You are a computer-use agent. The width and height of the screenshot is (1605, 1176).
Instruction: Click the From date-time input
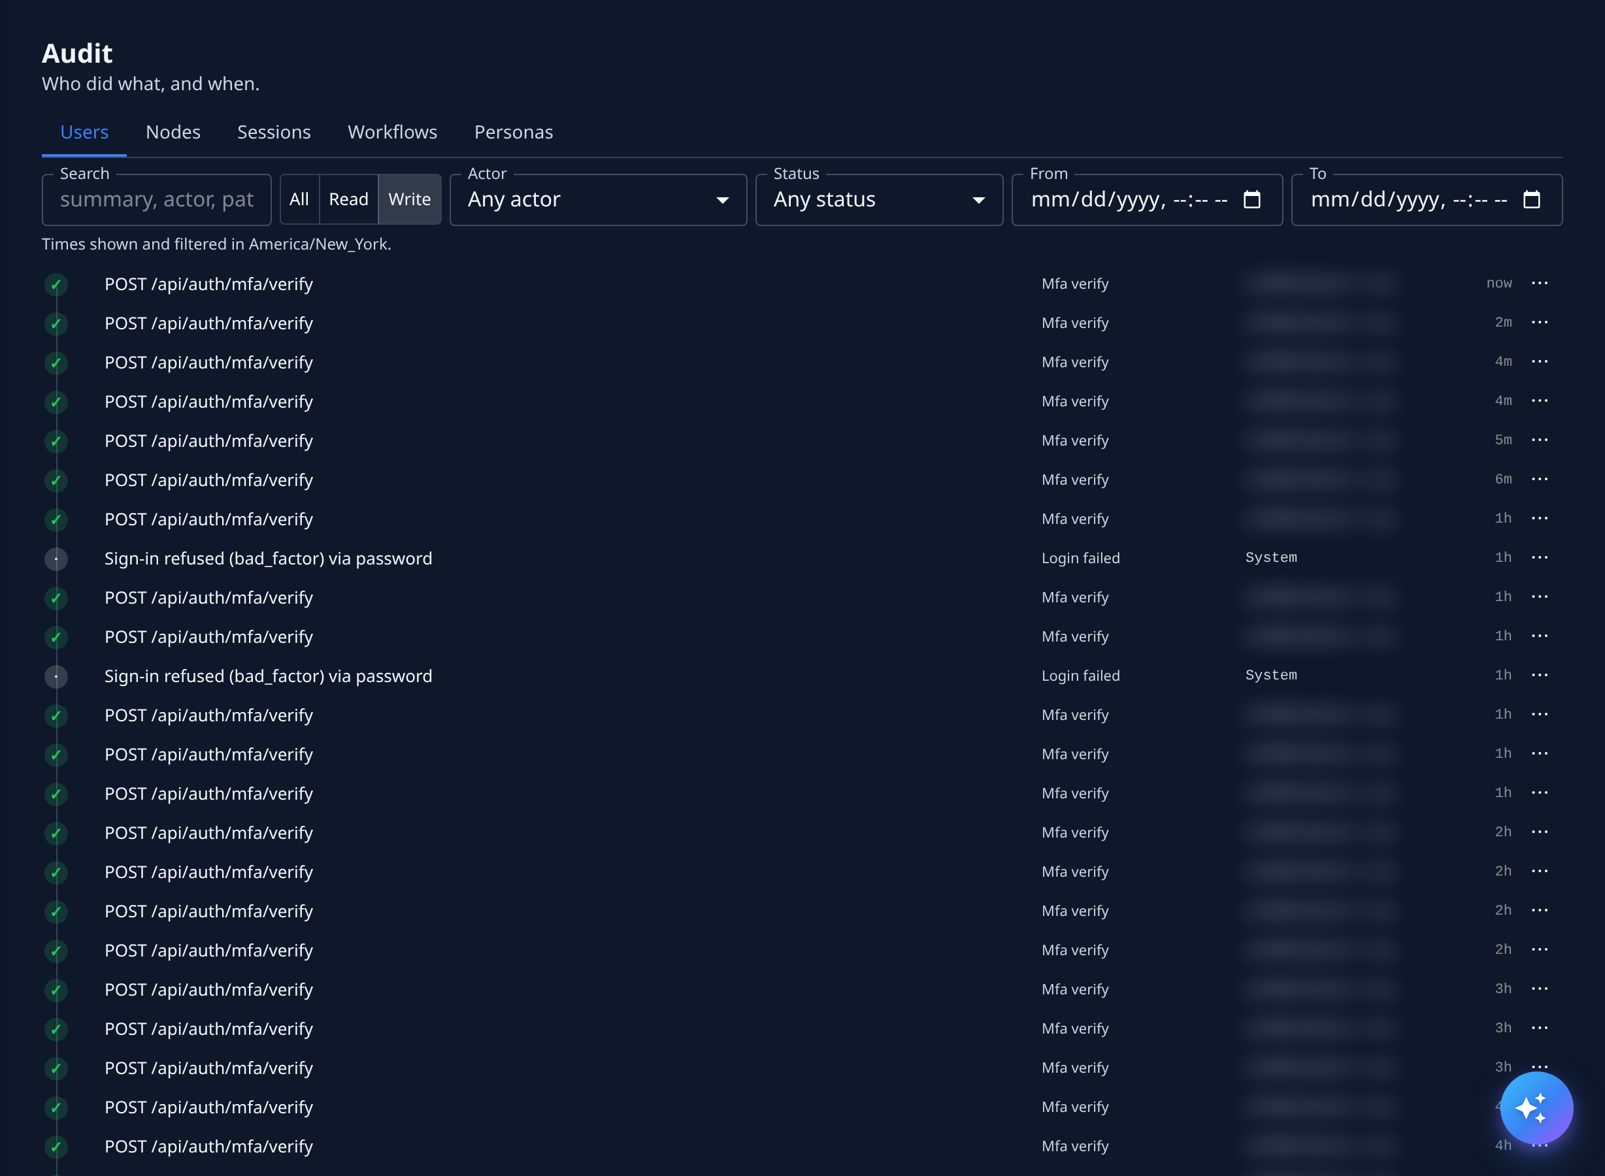click(x=1146, y=199)
